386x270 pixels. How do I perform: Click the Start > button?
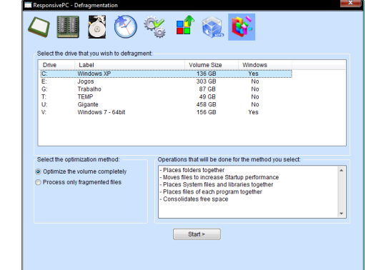point(197,234)
